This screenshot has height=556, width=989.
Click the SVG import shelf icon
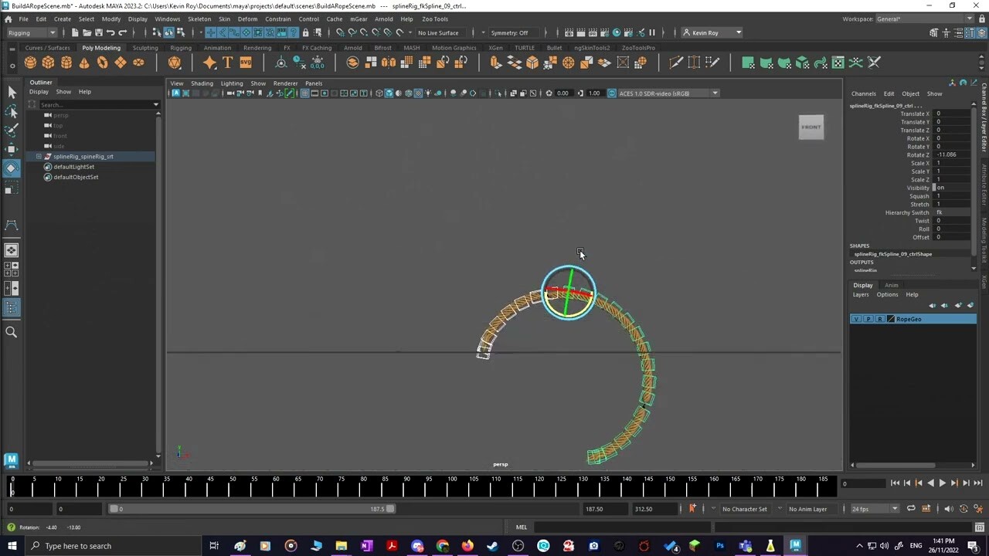(x=246, y=63)
